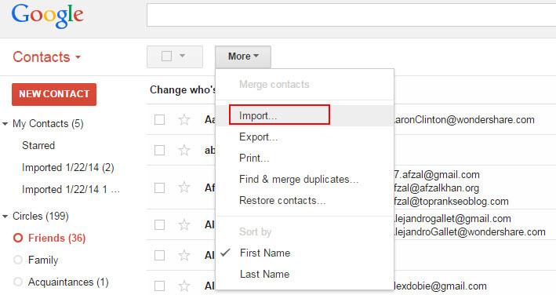This screenshot has height=295, width=556.
Task: Click the 7.afzal@gmail.com address
Action: point(437,174)
